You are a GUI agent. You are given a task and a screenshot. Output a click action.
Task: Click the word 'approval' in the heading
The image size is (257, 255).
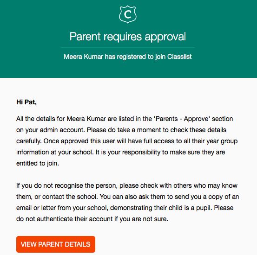click(x=165, y=37)
